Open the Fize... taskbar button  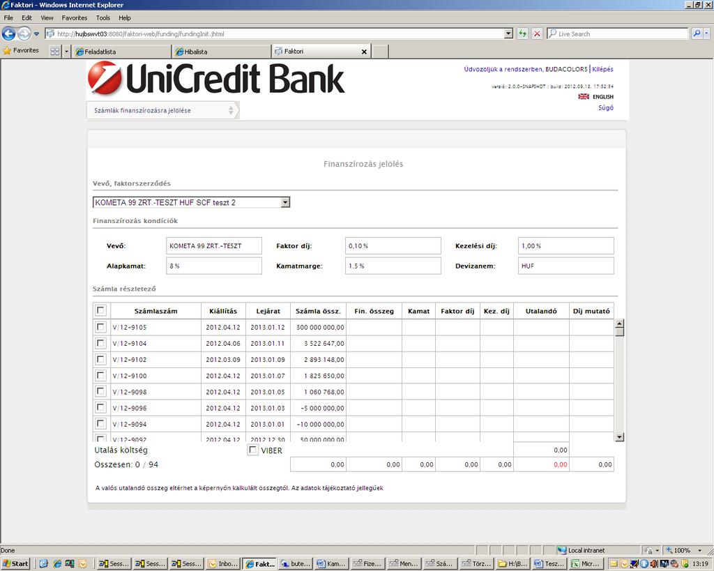[x=368, y=564]
